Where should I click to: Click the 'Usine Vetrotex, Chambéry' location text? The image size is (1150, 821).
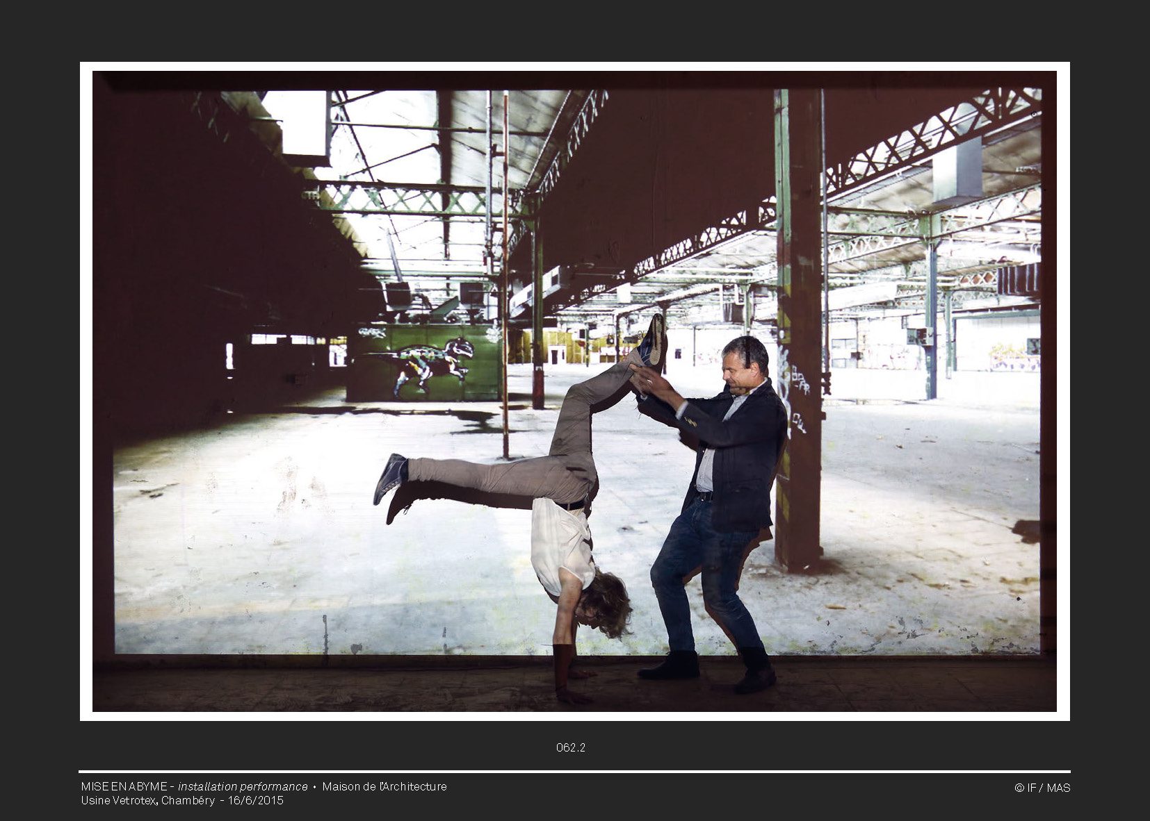(147, 800)
